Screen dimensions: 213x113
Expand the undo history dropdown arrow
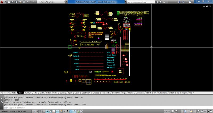[30, 2]
